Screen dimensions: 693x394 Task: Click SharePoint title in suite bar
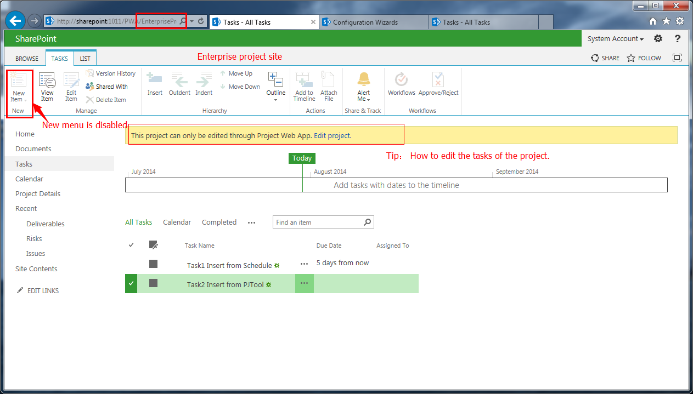pos(36,39)
